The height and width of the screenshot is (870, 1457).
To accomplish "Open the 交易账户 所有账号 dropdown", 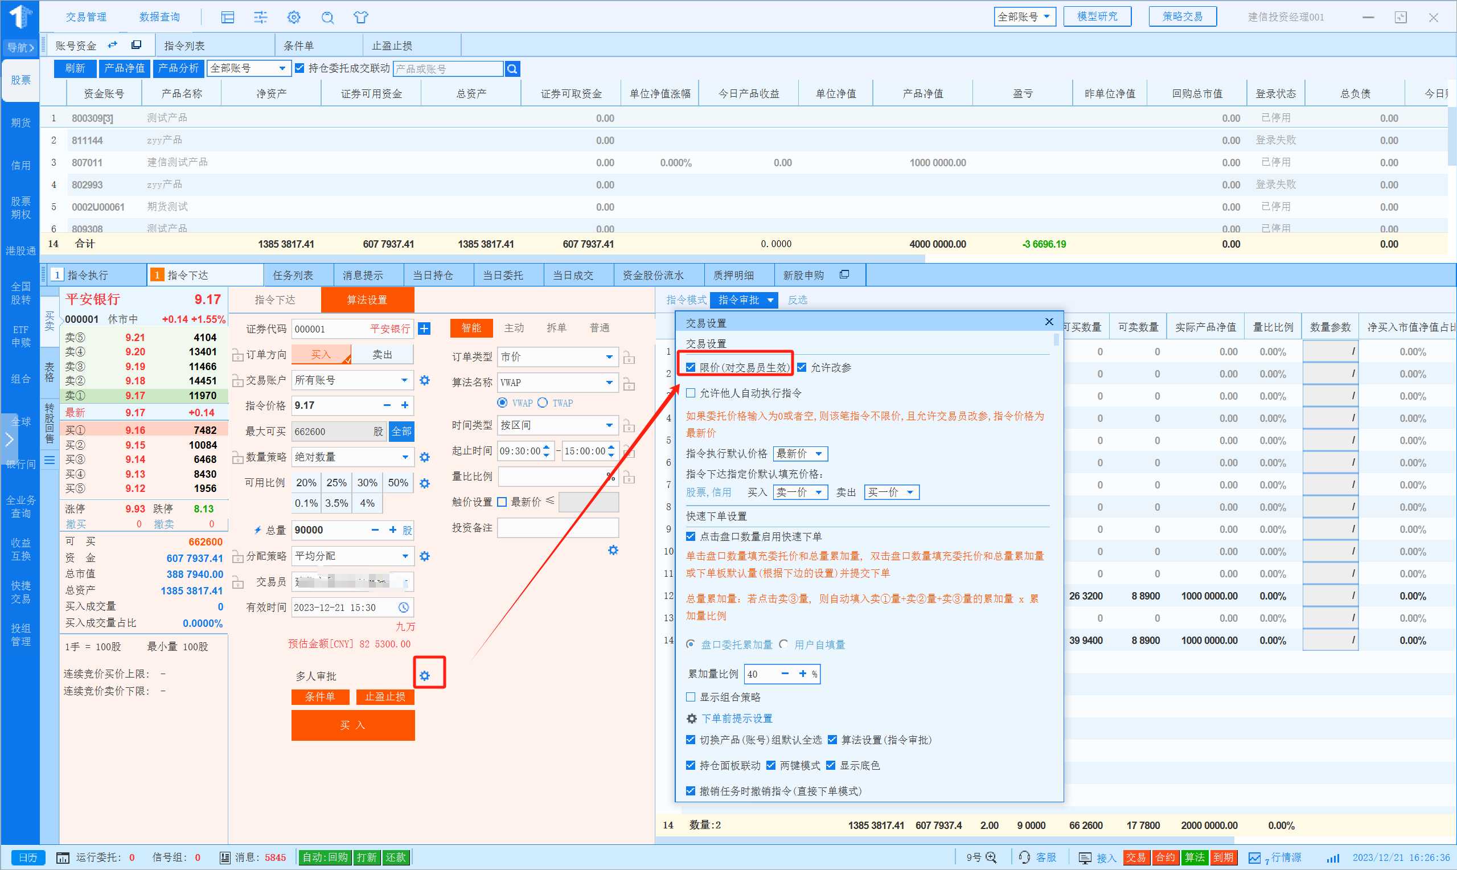I will click(352, 380).
